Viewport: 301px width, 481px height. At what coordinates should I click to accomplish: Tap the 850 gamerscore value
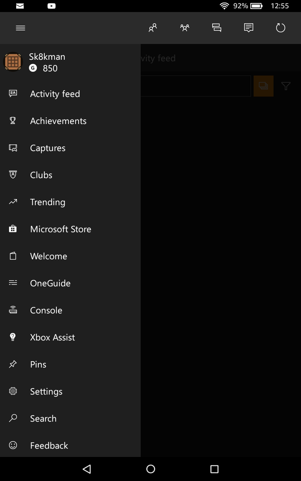coord(50,68)
